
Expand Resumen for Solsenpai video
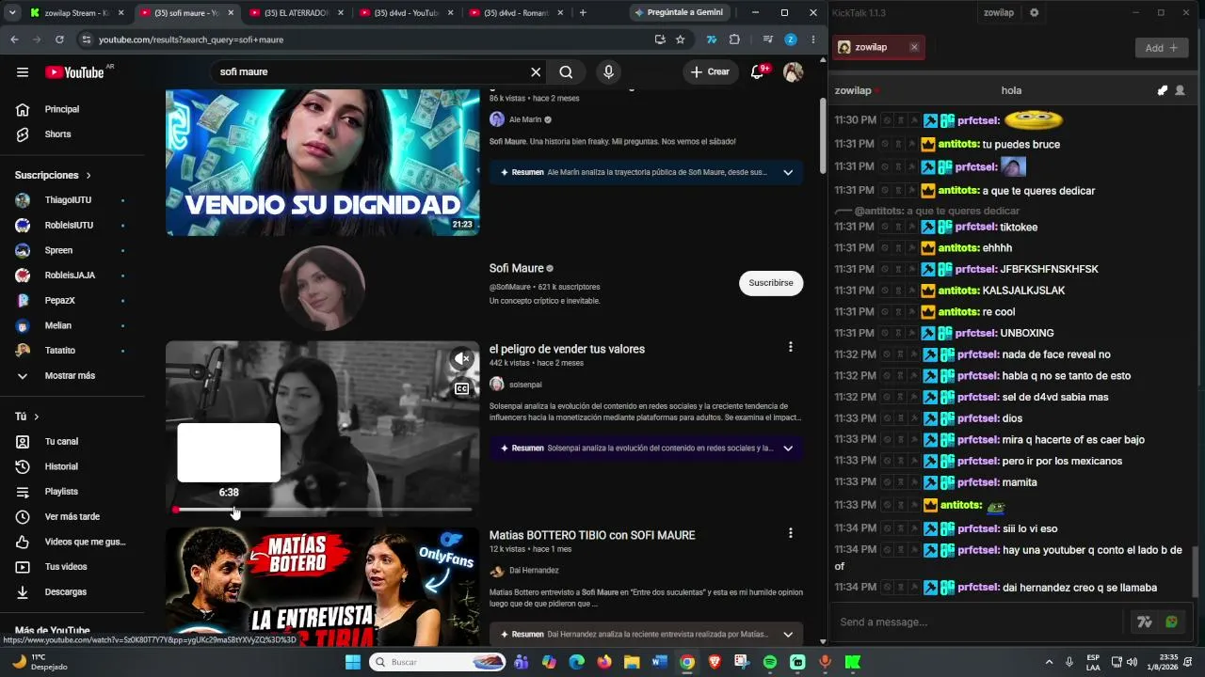(x=788, y=448)
